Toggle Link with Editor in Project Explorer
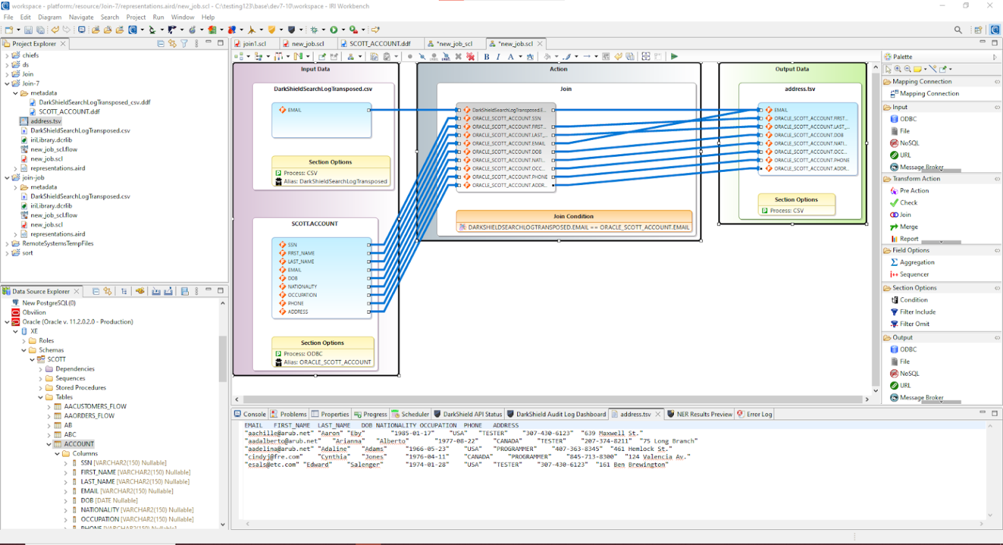Screen dimensions: 1003x545 [x=171, y=43]
